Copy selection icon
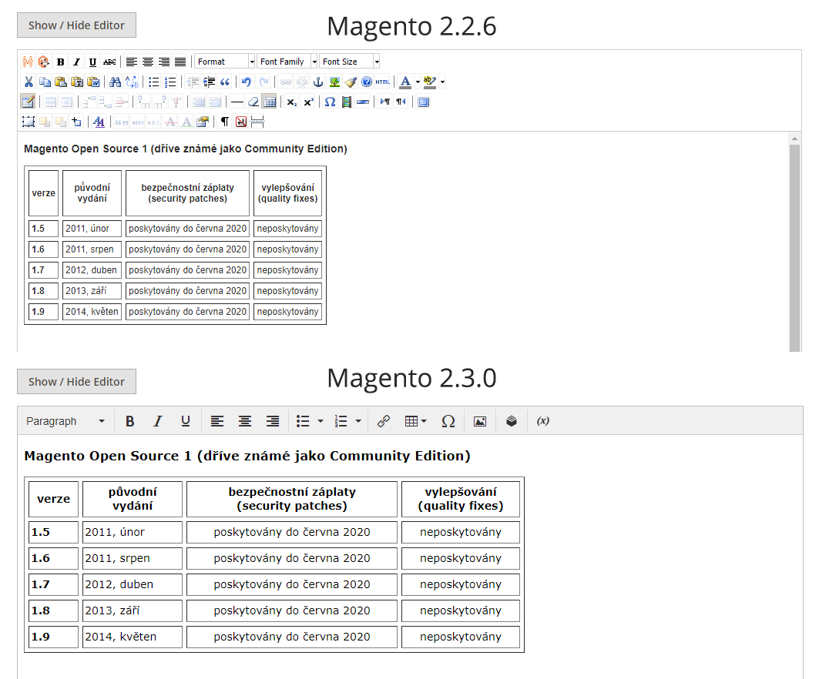 [45, 82]
